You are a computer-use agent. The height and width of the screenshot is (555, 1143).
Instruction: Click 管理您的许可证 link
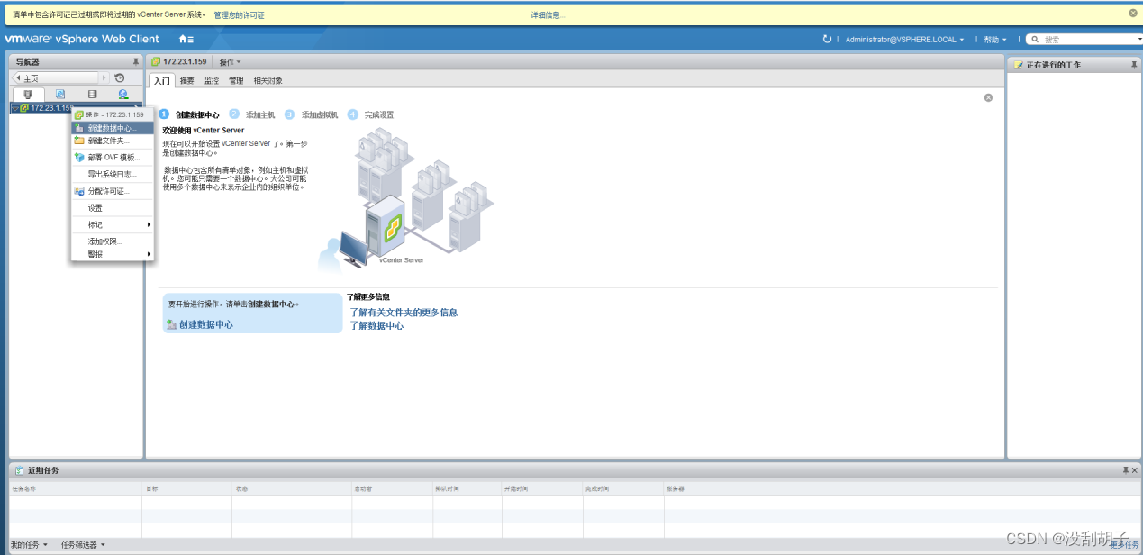point(239,15)
